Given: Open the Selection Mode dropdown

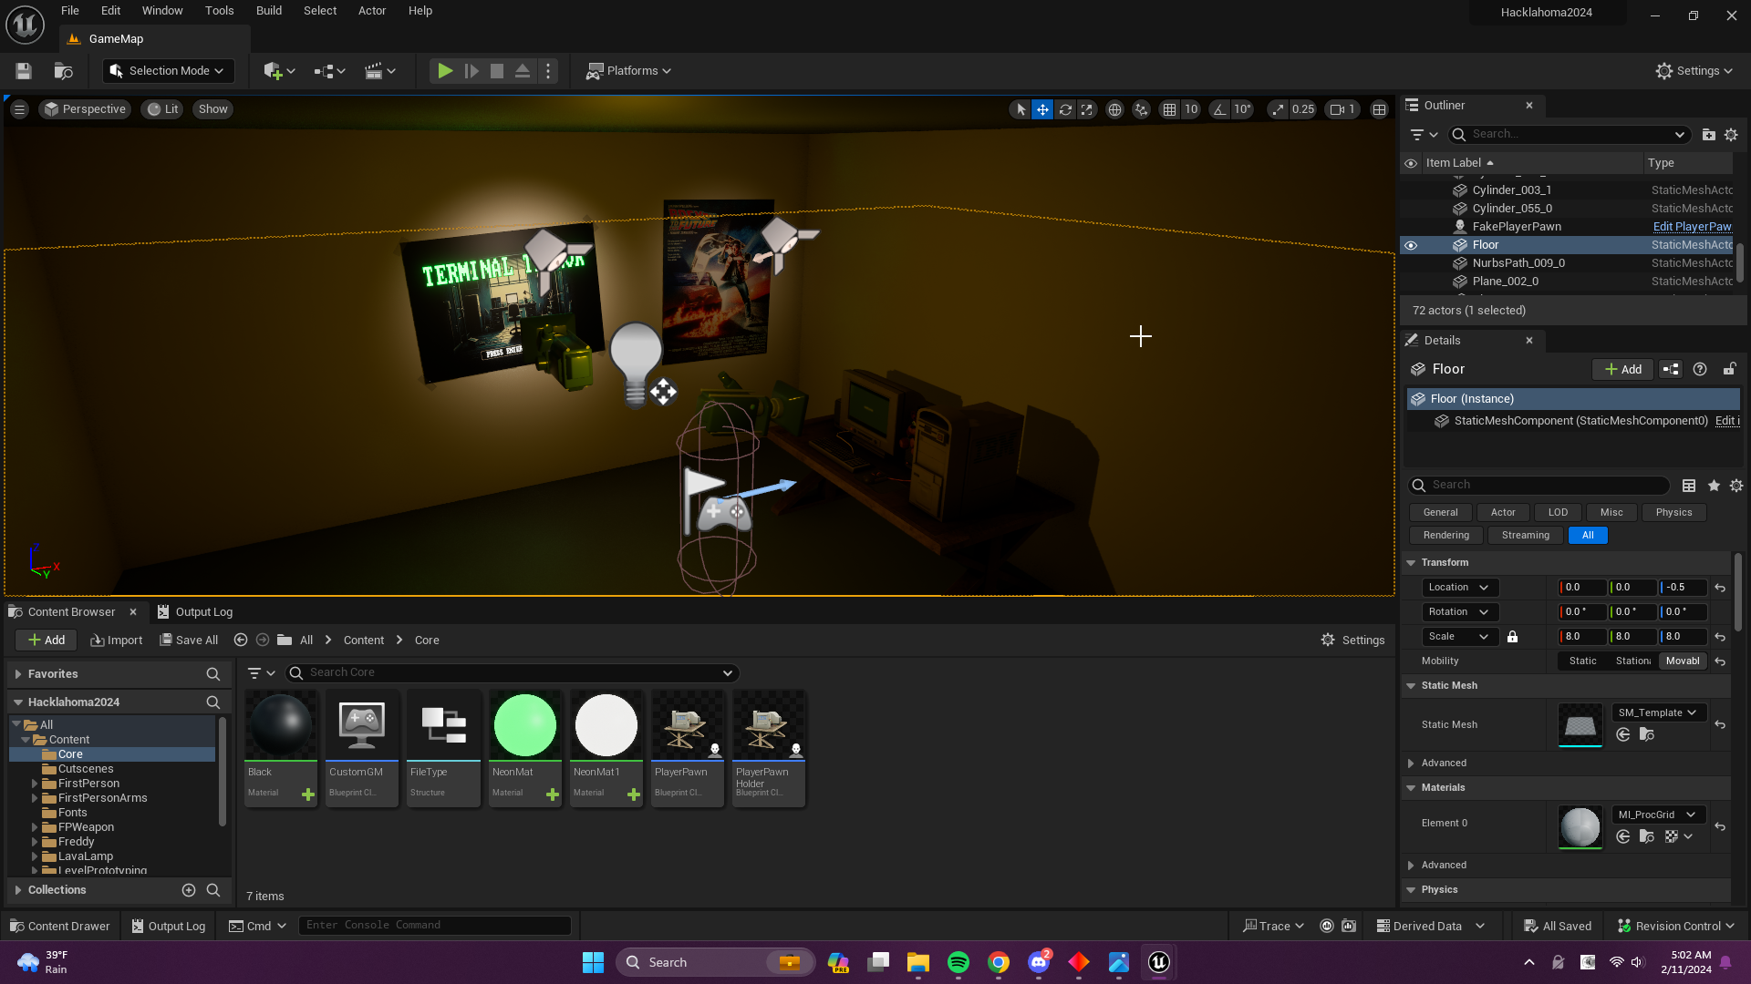Looking at the screenshot, I should pos(167,71).
